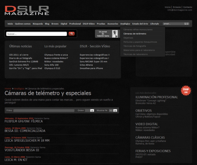Open Experiencias videográficas II link
The height and width of the screenshot is (165, 197).
pos(94,55)
